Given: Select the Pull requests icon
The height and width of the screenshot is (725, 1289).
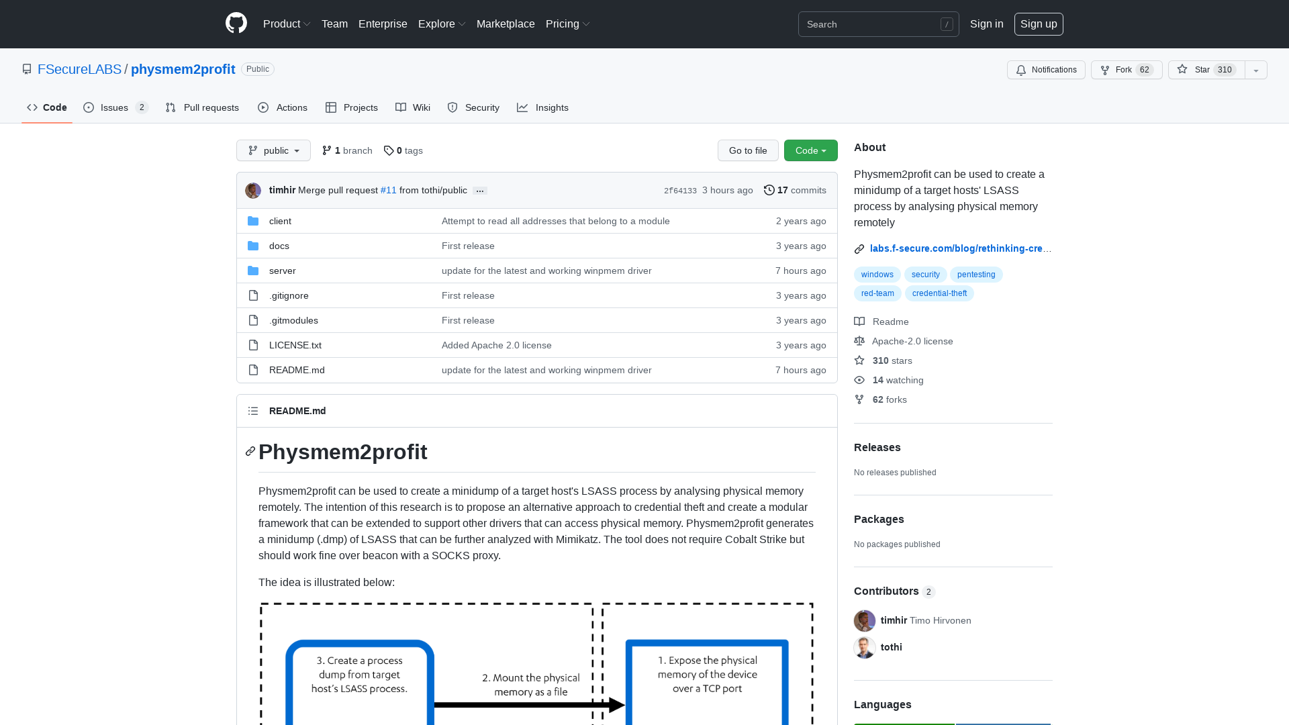Looking at the screenshot, I should pos(171,107).
